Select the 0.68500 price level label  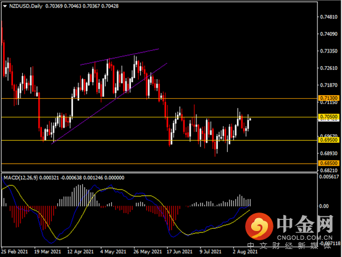(328, 163)
